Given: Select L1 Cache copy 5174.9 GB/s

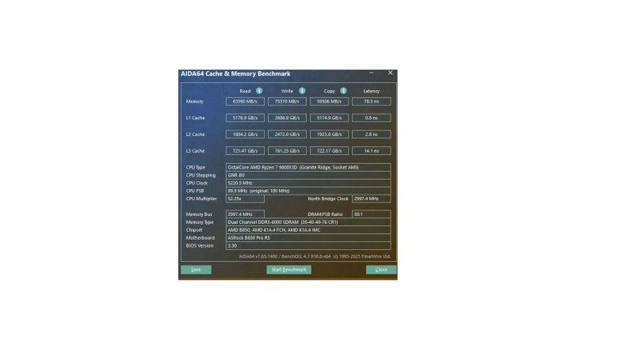Looking at the screenshot, I should tap(329, 118).
